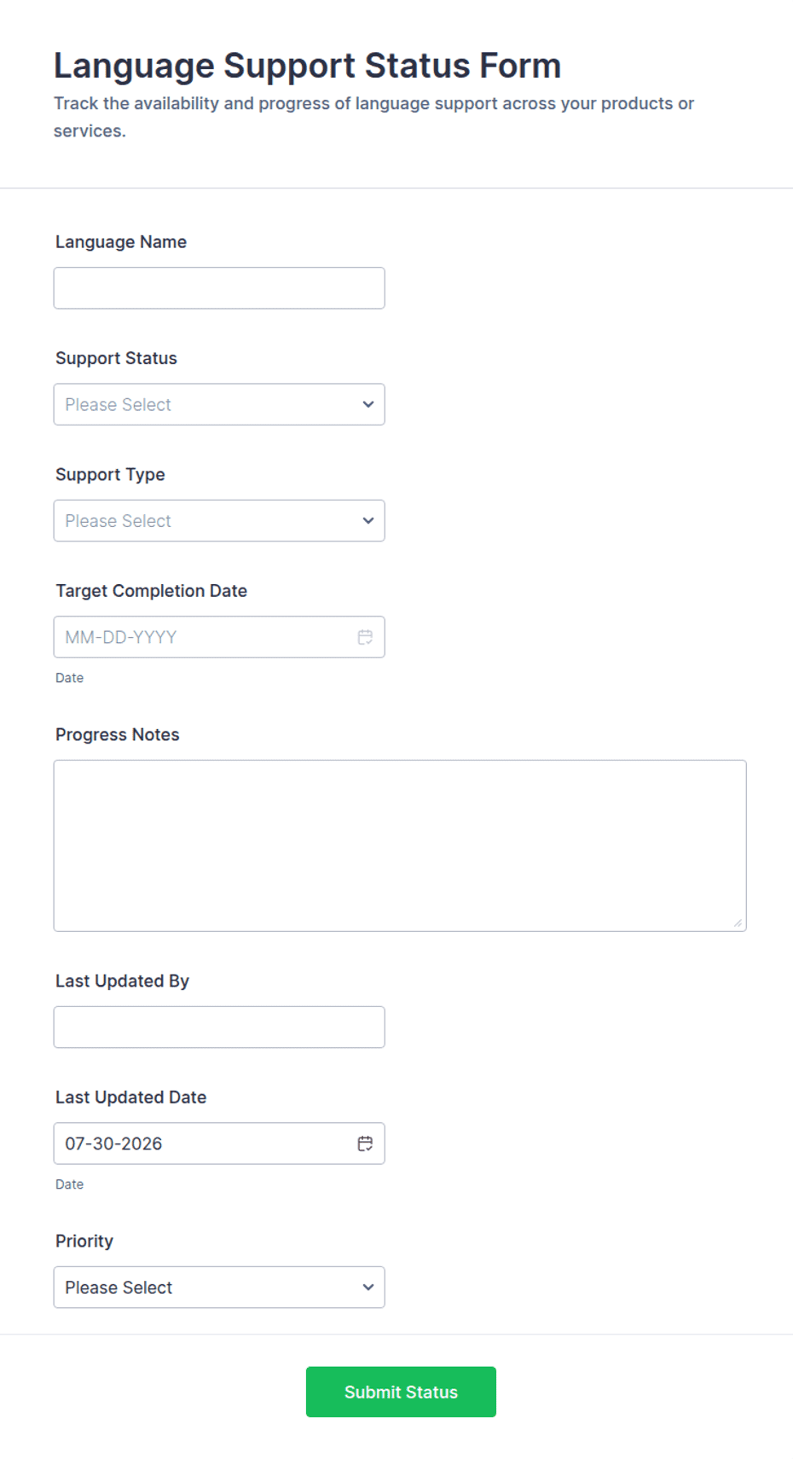793x1459 pixels.
Task: Grab the Progress Notes resize handle
Action: point(738,923)
